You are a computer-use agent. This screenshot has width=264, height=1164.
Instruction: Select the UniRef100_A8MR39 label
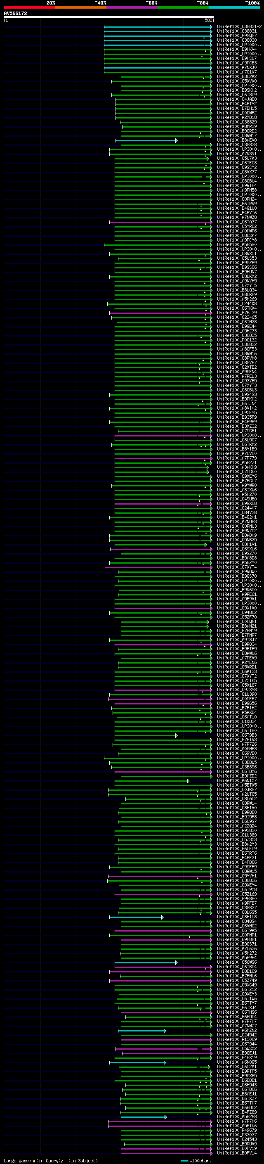tap(237, 126)
